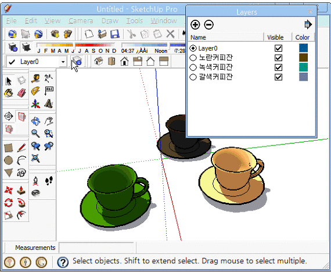Open the View menu
The height and width of the screenshot is (272, 331).
pyautogui.click(x=53, y=21)
